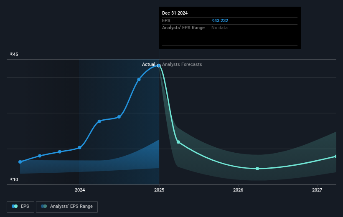
Task: Click the ₹45 y-axis label
Action: (x=14, y=54)
